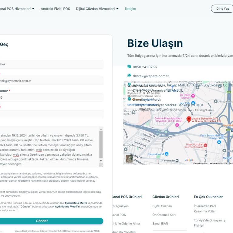Click the Yamanevler metro M icon

tap(177, 160)
